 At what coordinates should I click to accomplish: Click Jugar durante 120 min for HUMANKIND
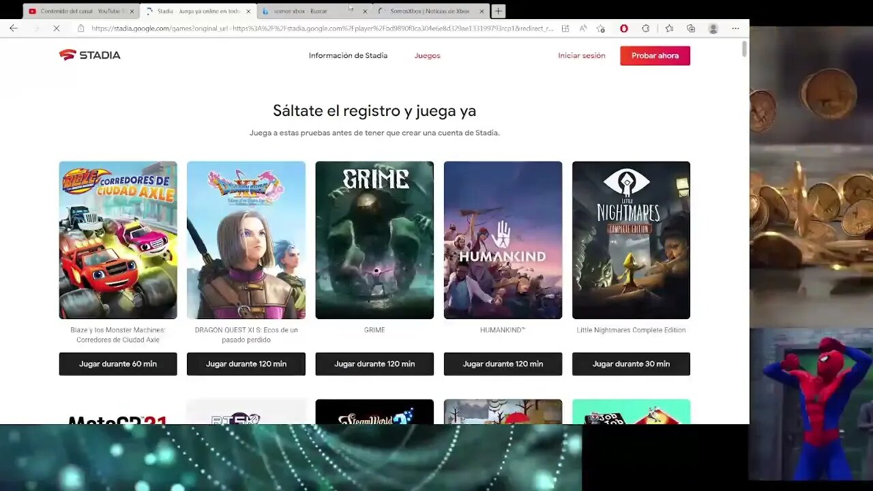503,364
